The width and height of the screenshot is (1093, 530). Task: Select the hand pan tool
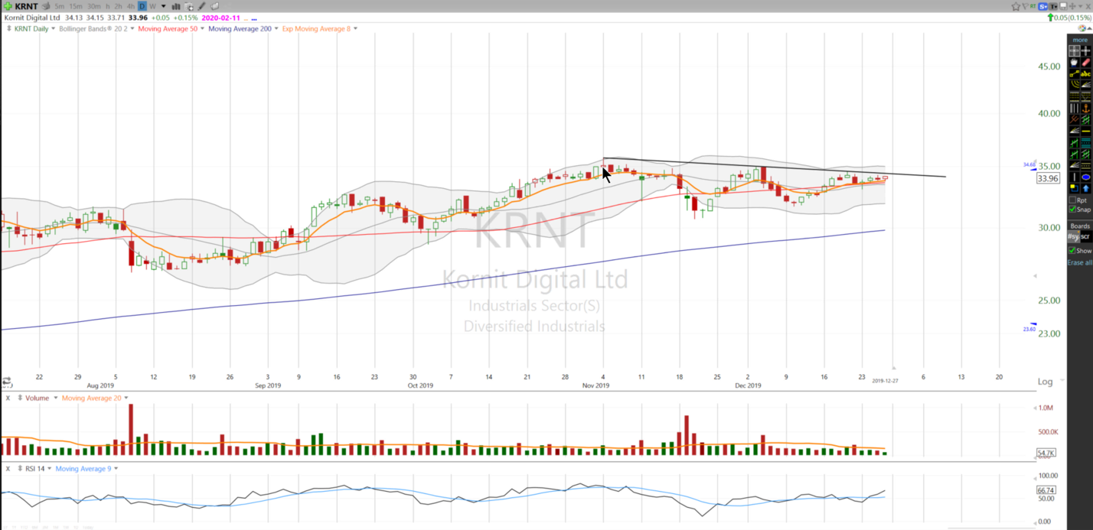tap(1074, 62)
